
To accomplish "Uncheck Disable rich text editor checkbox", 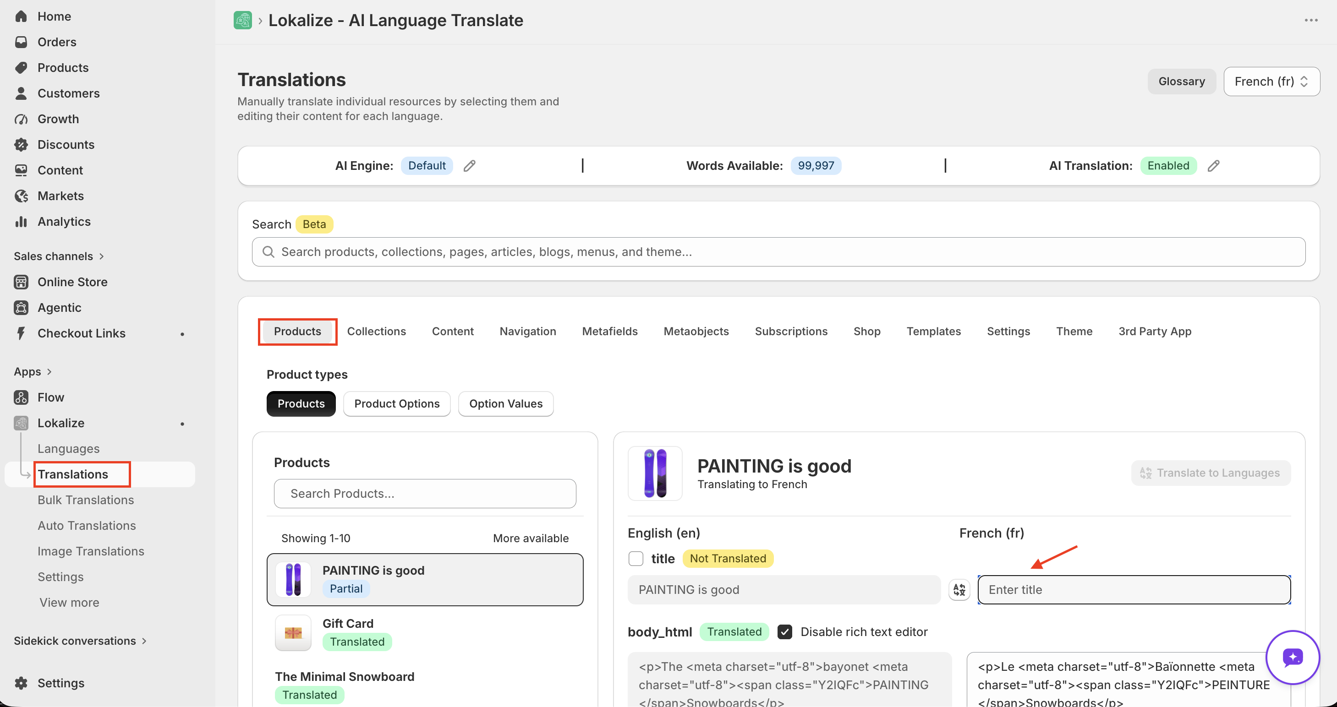I will (x=785, y=632).
